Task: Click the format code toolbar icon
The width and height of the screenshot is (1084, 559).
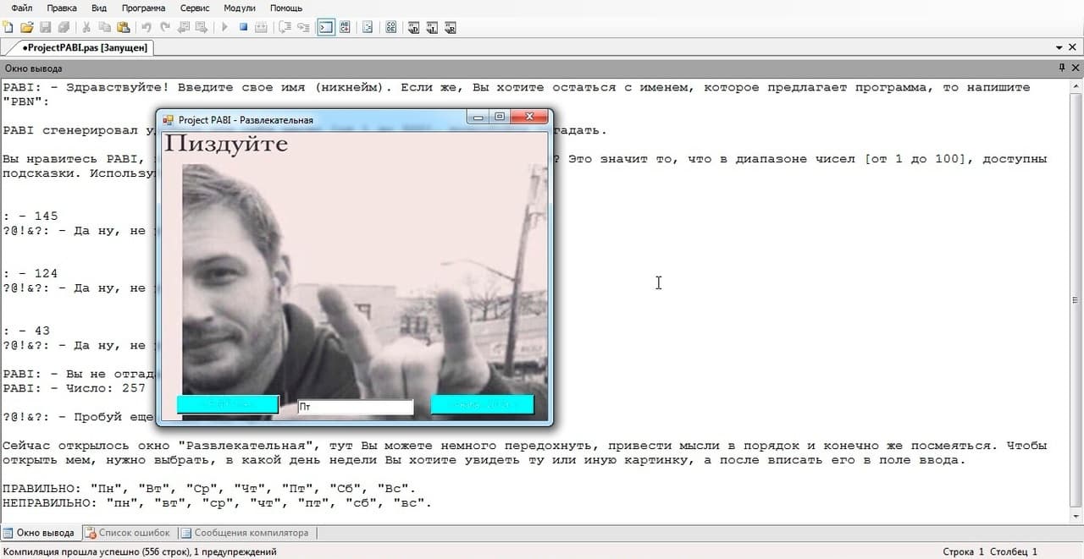Action: click(368, 27)
